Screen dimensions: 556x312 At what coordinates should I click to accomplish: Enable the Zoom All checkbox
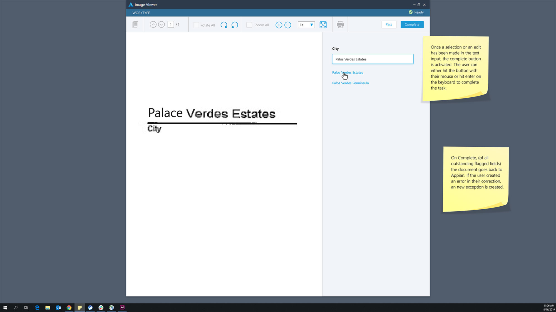(x=249, y=25)
